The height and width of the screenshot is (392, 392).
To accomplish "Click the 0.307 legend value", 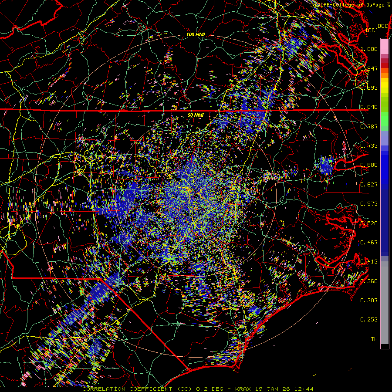I will click(x=369, y=301).
